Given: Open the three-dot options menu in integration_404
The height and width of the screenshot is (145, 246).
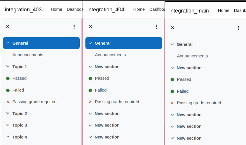Looking at the screenshot, I should [157, 27].
